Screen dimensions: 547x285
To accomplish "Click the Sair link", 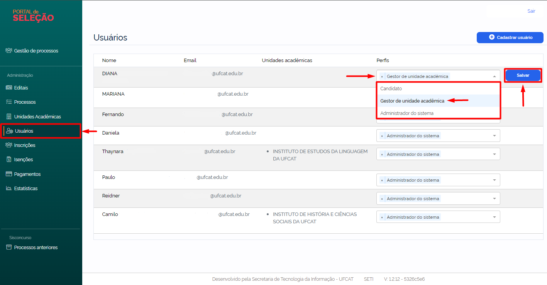I will [531, 11].
